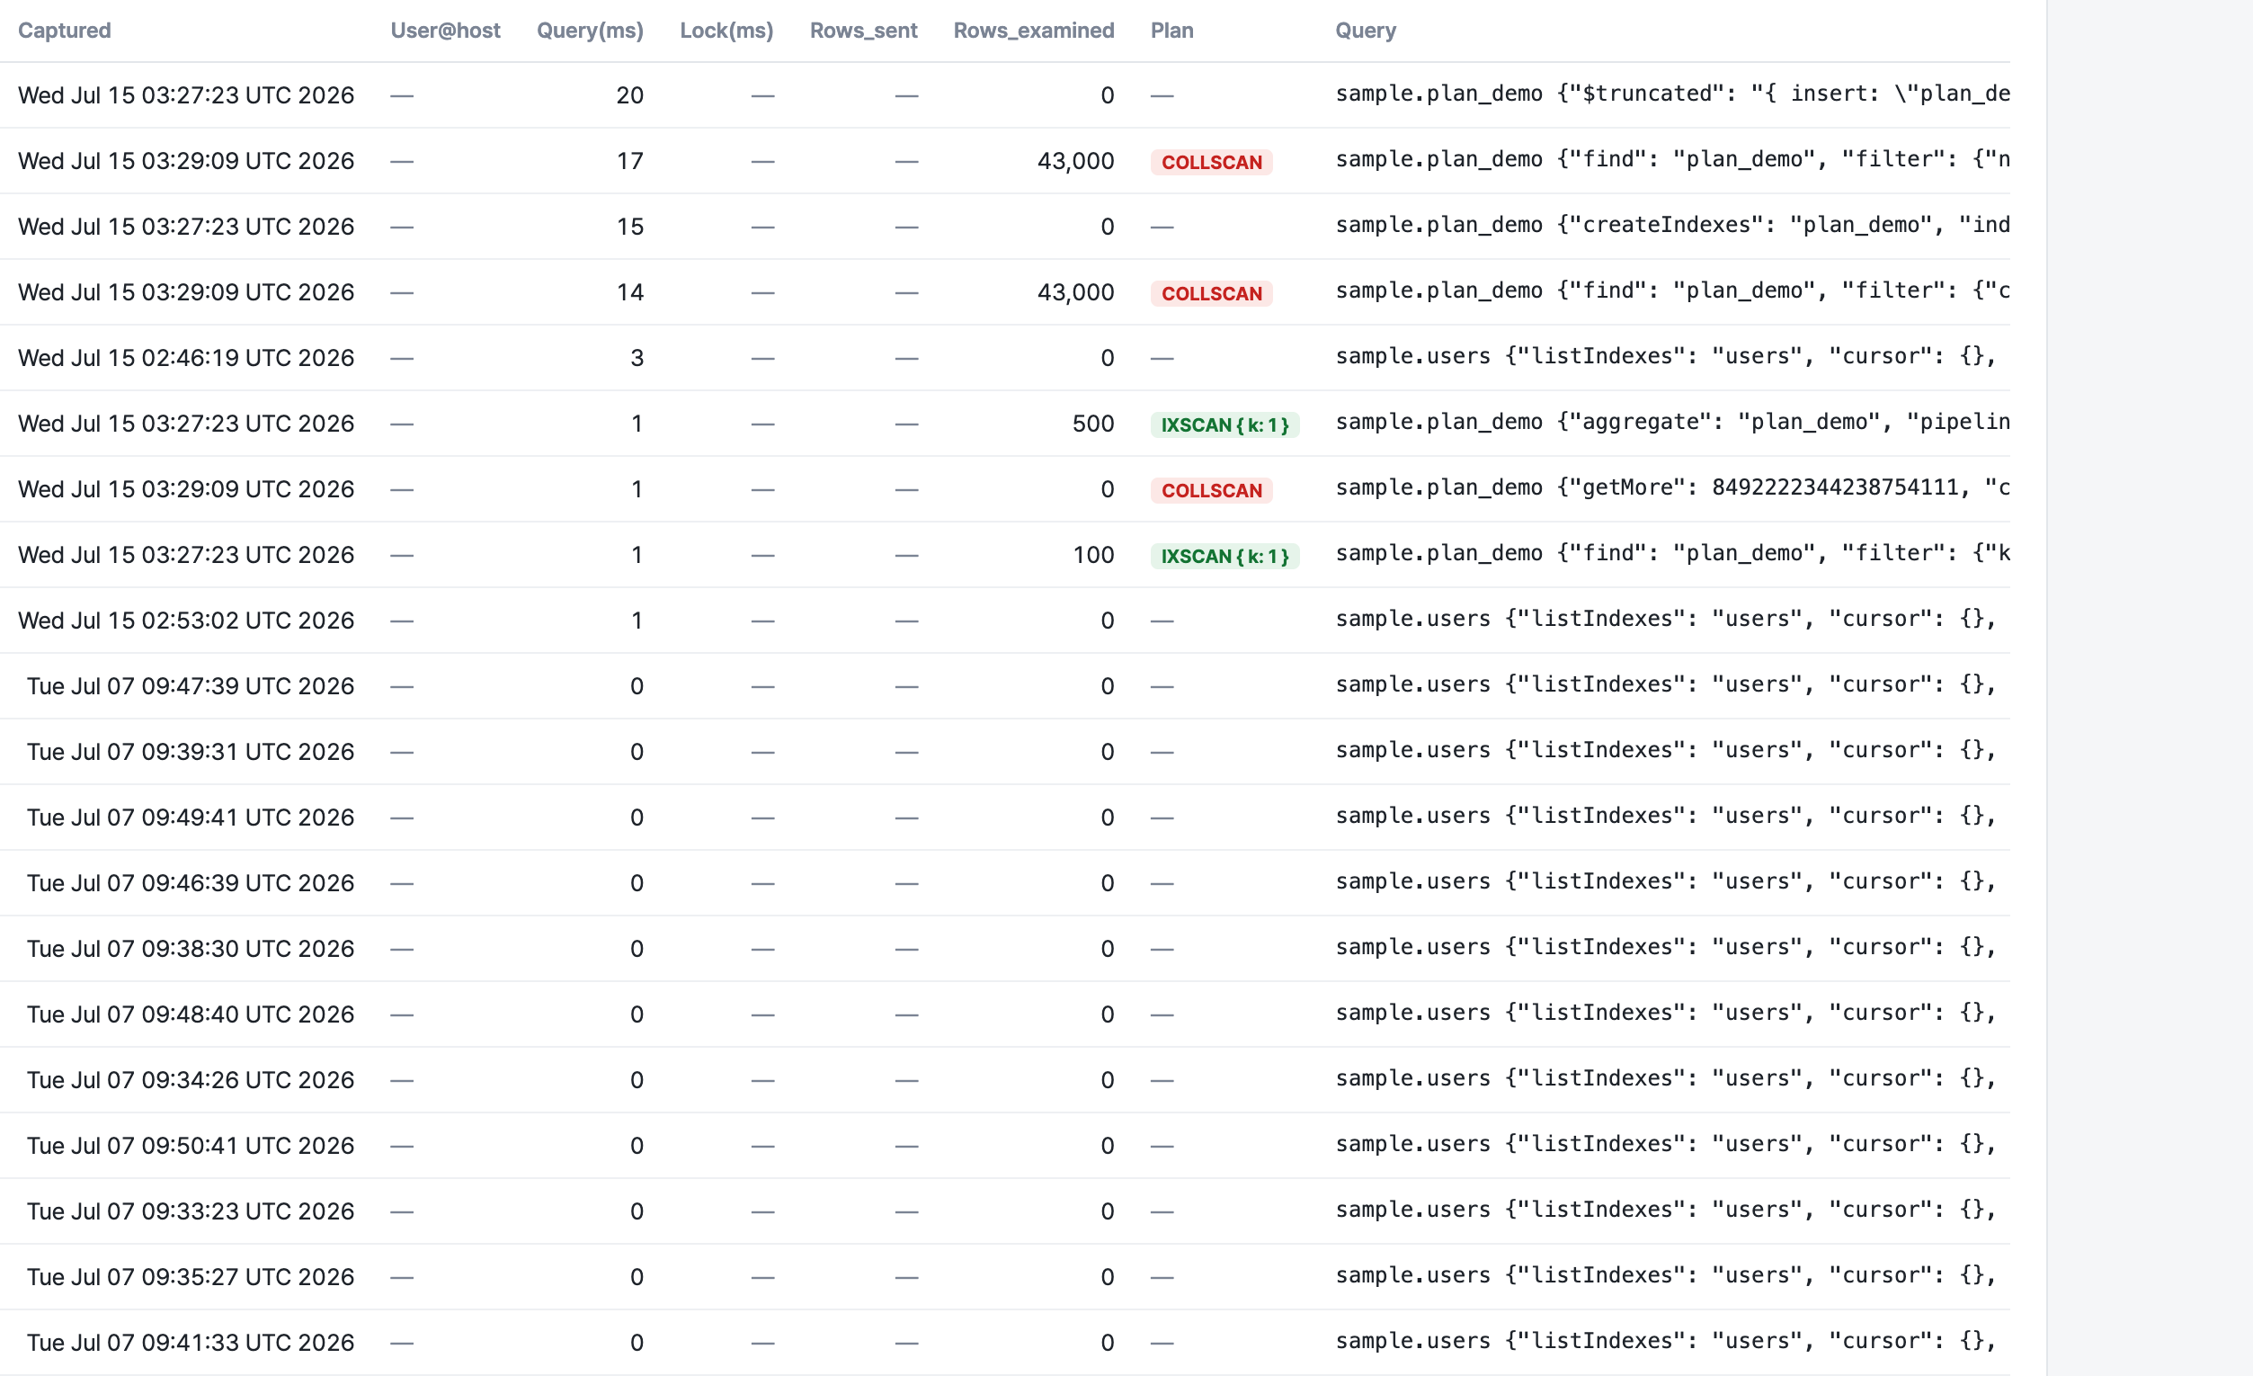Sort by the Lock(ms) column header
Viewport: 2253px width, 1376px height.
coord(726,31)
